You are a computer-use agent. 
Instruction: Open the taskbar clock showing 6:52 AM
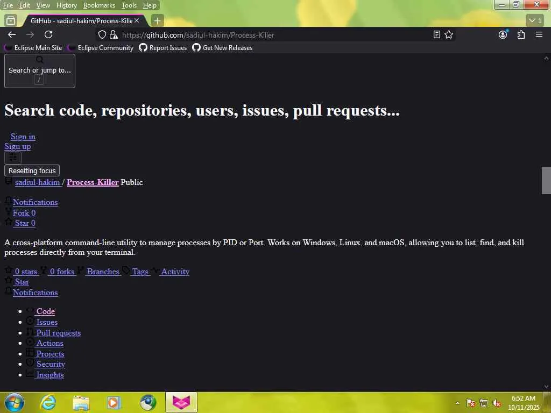coord(524,403)
